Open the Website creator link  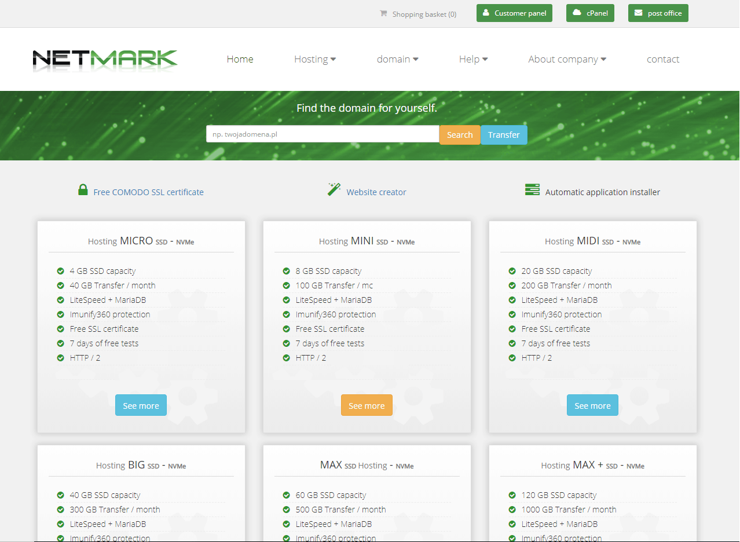coord(376,192)
